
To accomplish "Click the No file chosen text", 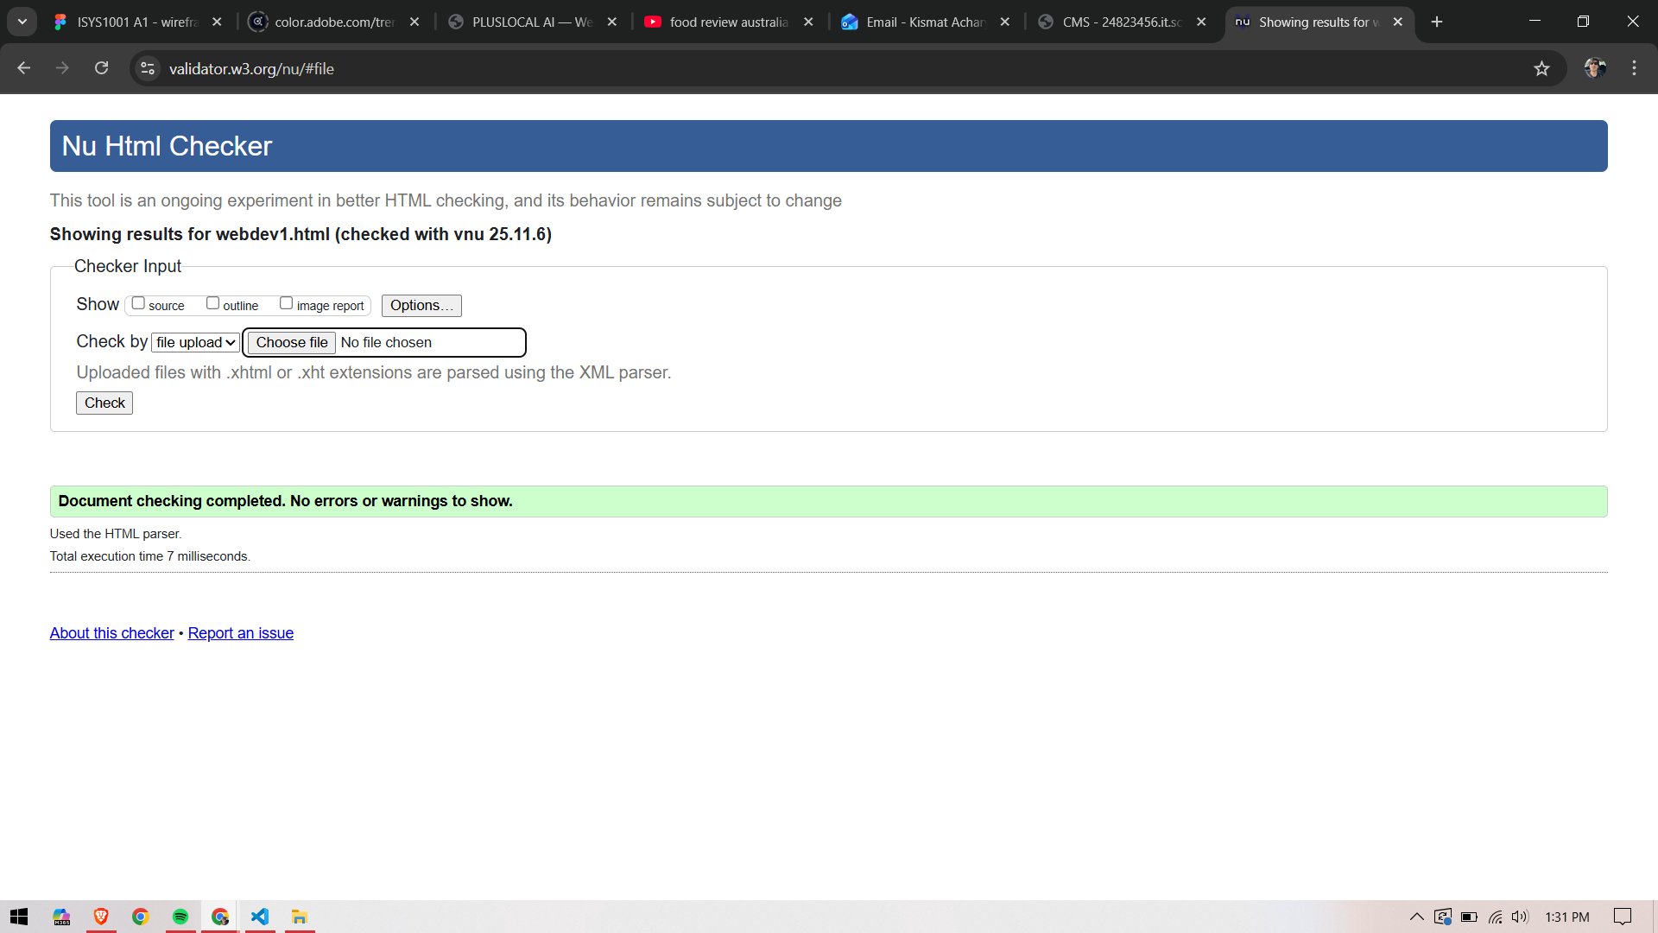I will point(386,343).
